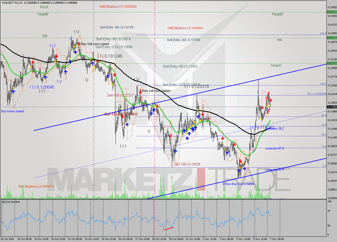Select the green price tag 0.13786
The width and height of the screenshot is (337, 242).
[x=331, y=38]
